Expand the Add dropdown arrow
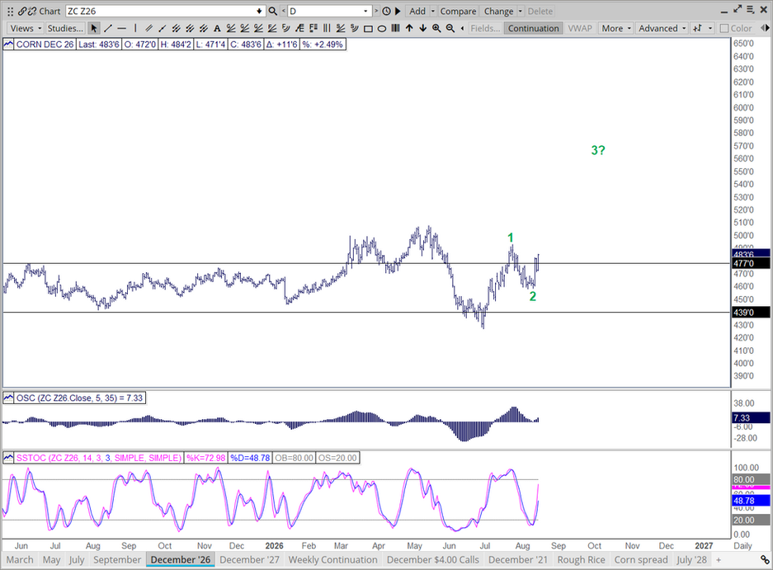The width and height of the screenshot is (773, 570). click(433, 11)
